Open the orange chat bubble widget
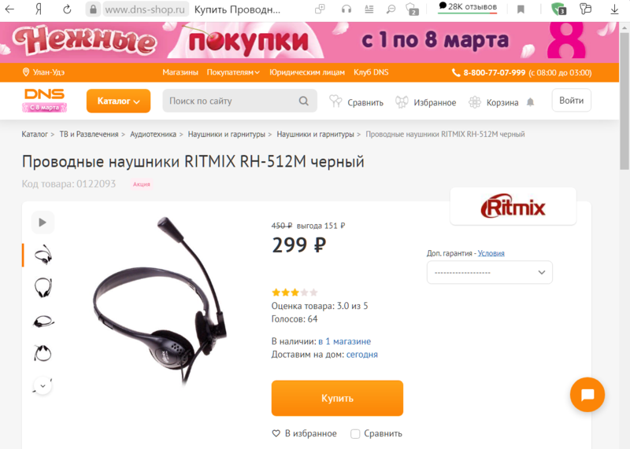The image size is (630, 449). pyautogui.click(x=587, y=395)
